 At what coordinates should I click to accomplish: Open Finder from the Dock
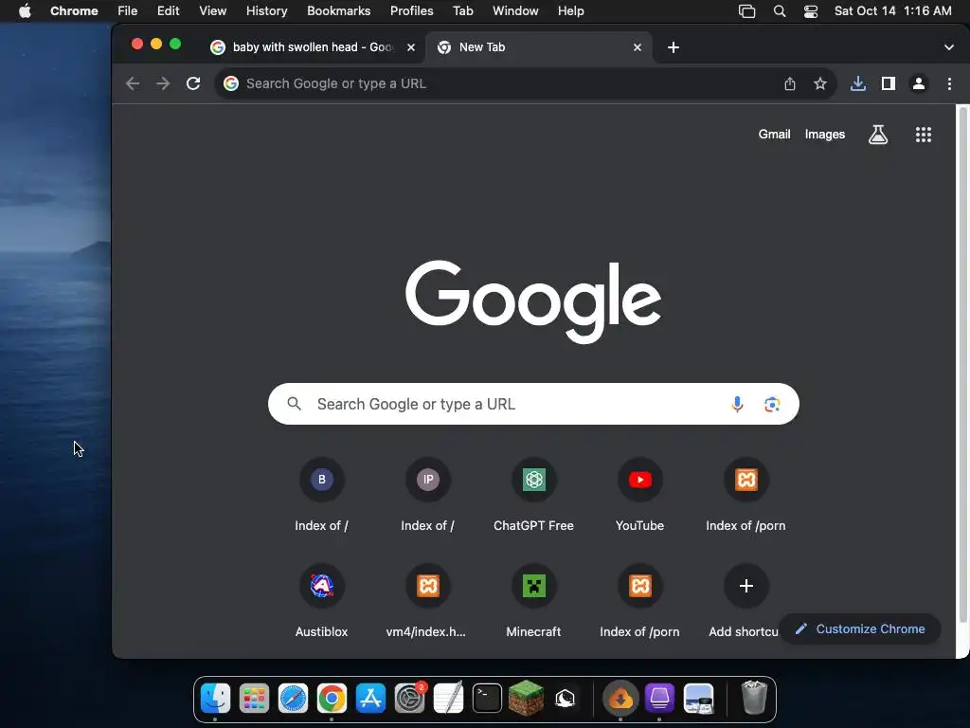215,699
